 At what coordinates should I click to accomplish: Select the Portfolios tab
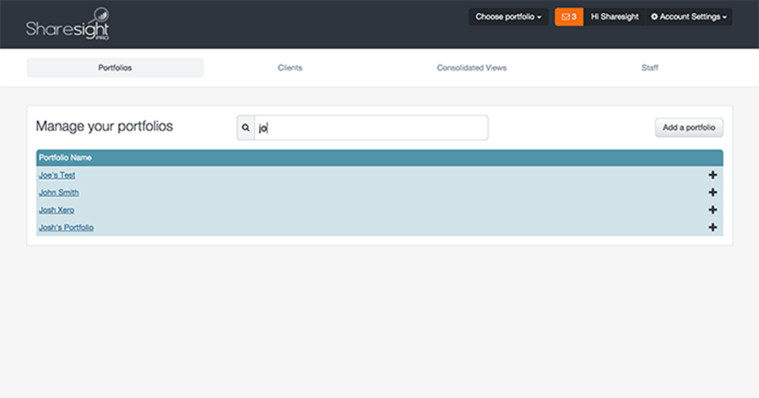coord(114,68)
